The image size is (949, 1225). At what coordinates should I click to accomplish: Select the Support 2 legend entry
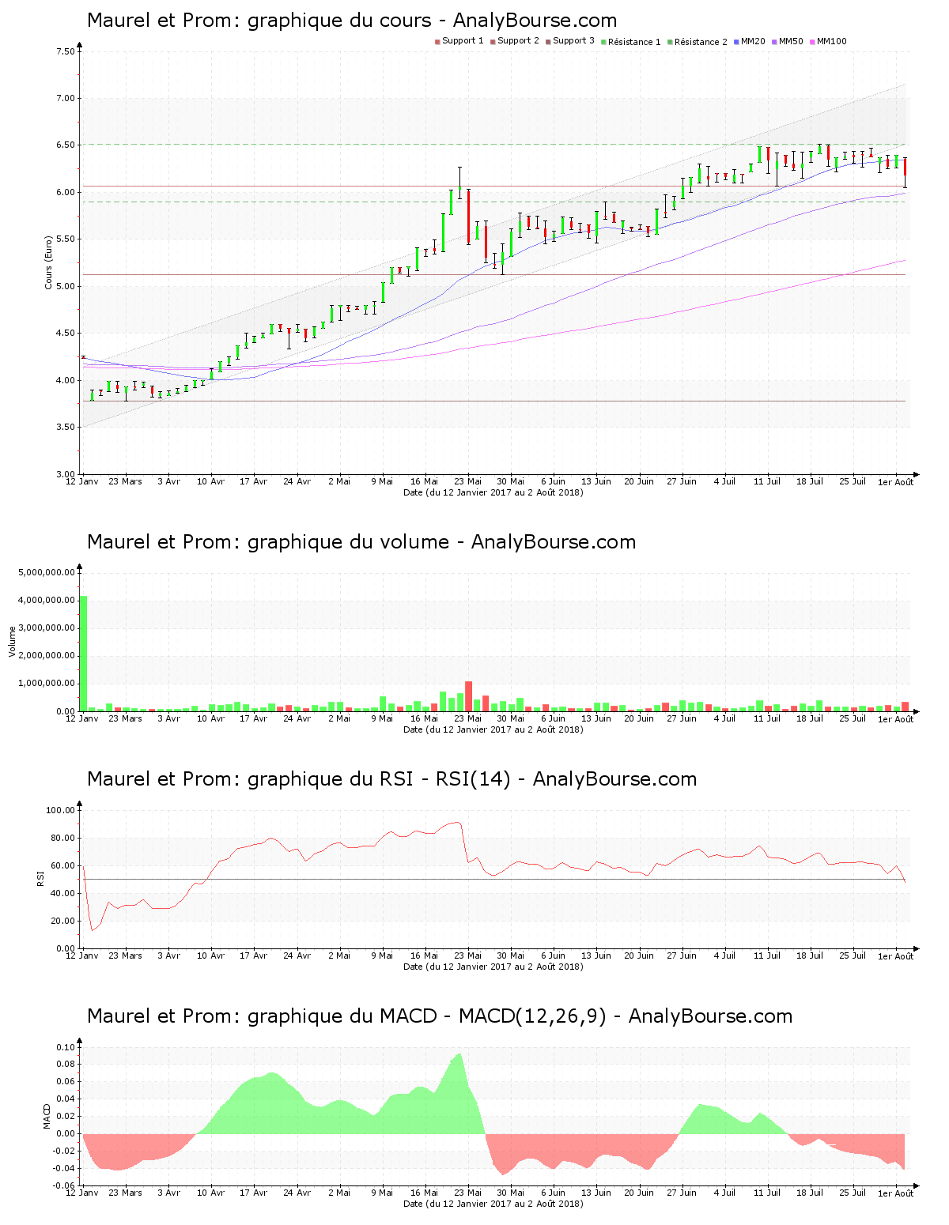point(515,41)
